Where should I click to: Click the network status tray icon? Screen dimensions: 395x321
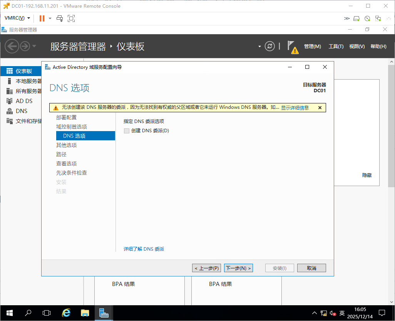tap(324, 313)
